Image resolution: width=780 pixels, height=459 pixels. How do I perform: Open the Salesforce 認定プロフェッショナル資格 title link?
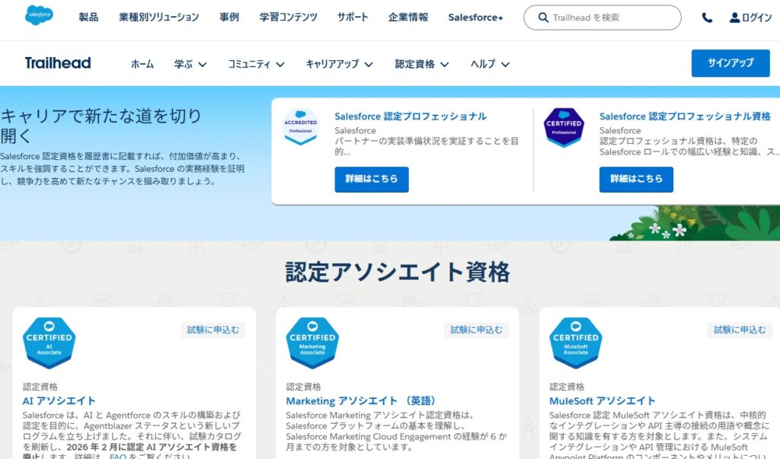685,116
